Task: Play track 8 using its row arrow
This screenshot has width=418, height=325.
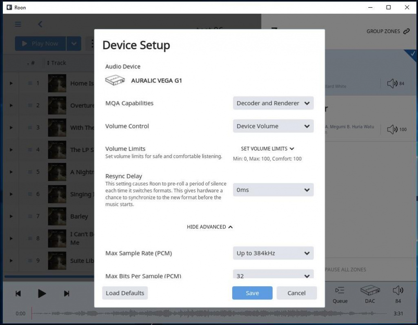Action: click(11, 239)
